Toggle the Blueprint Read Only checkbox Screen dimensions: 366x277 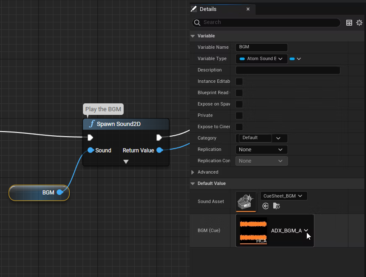[239, 93]
